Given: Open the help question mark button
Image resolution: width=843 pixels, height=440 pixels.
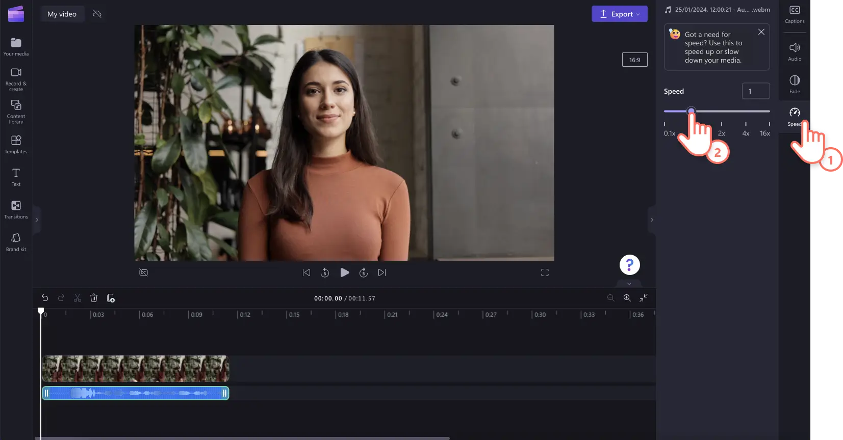Looking at the screenshot, I should point(630,265).
